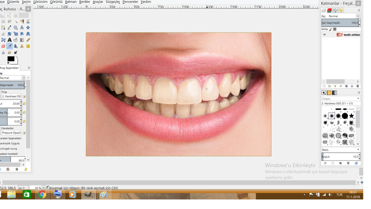Select the Measure compass tool
Image resolution: width=371 pixels, height=209 pixels.
[22, 27]
